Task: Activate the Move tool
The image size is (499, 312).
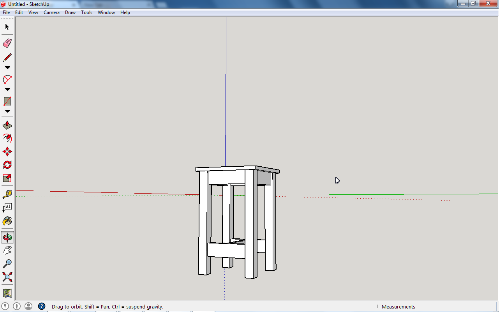Action: click(7, 152)
